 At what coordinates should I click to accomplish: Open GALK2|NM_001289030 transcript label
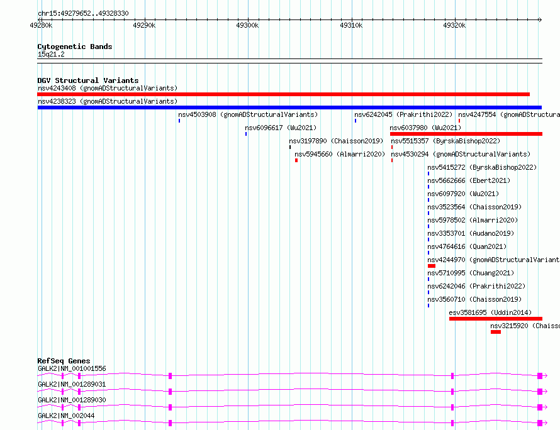tap(72, 400)
